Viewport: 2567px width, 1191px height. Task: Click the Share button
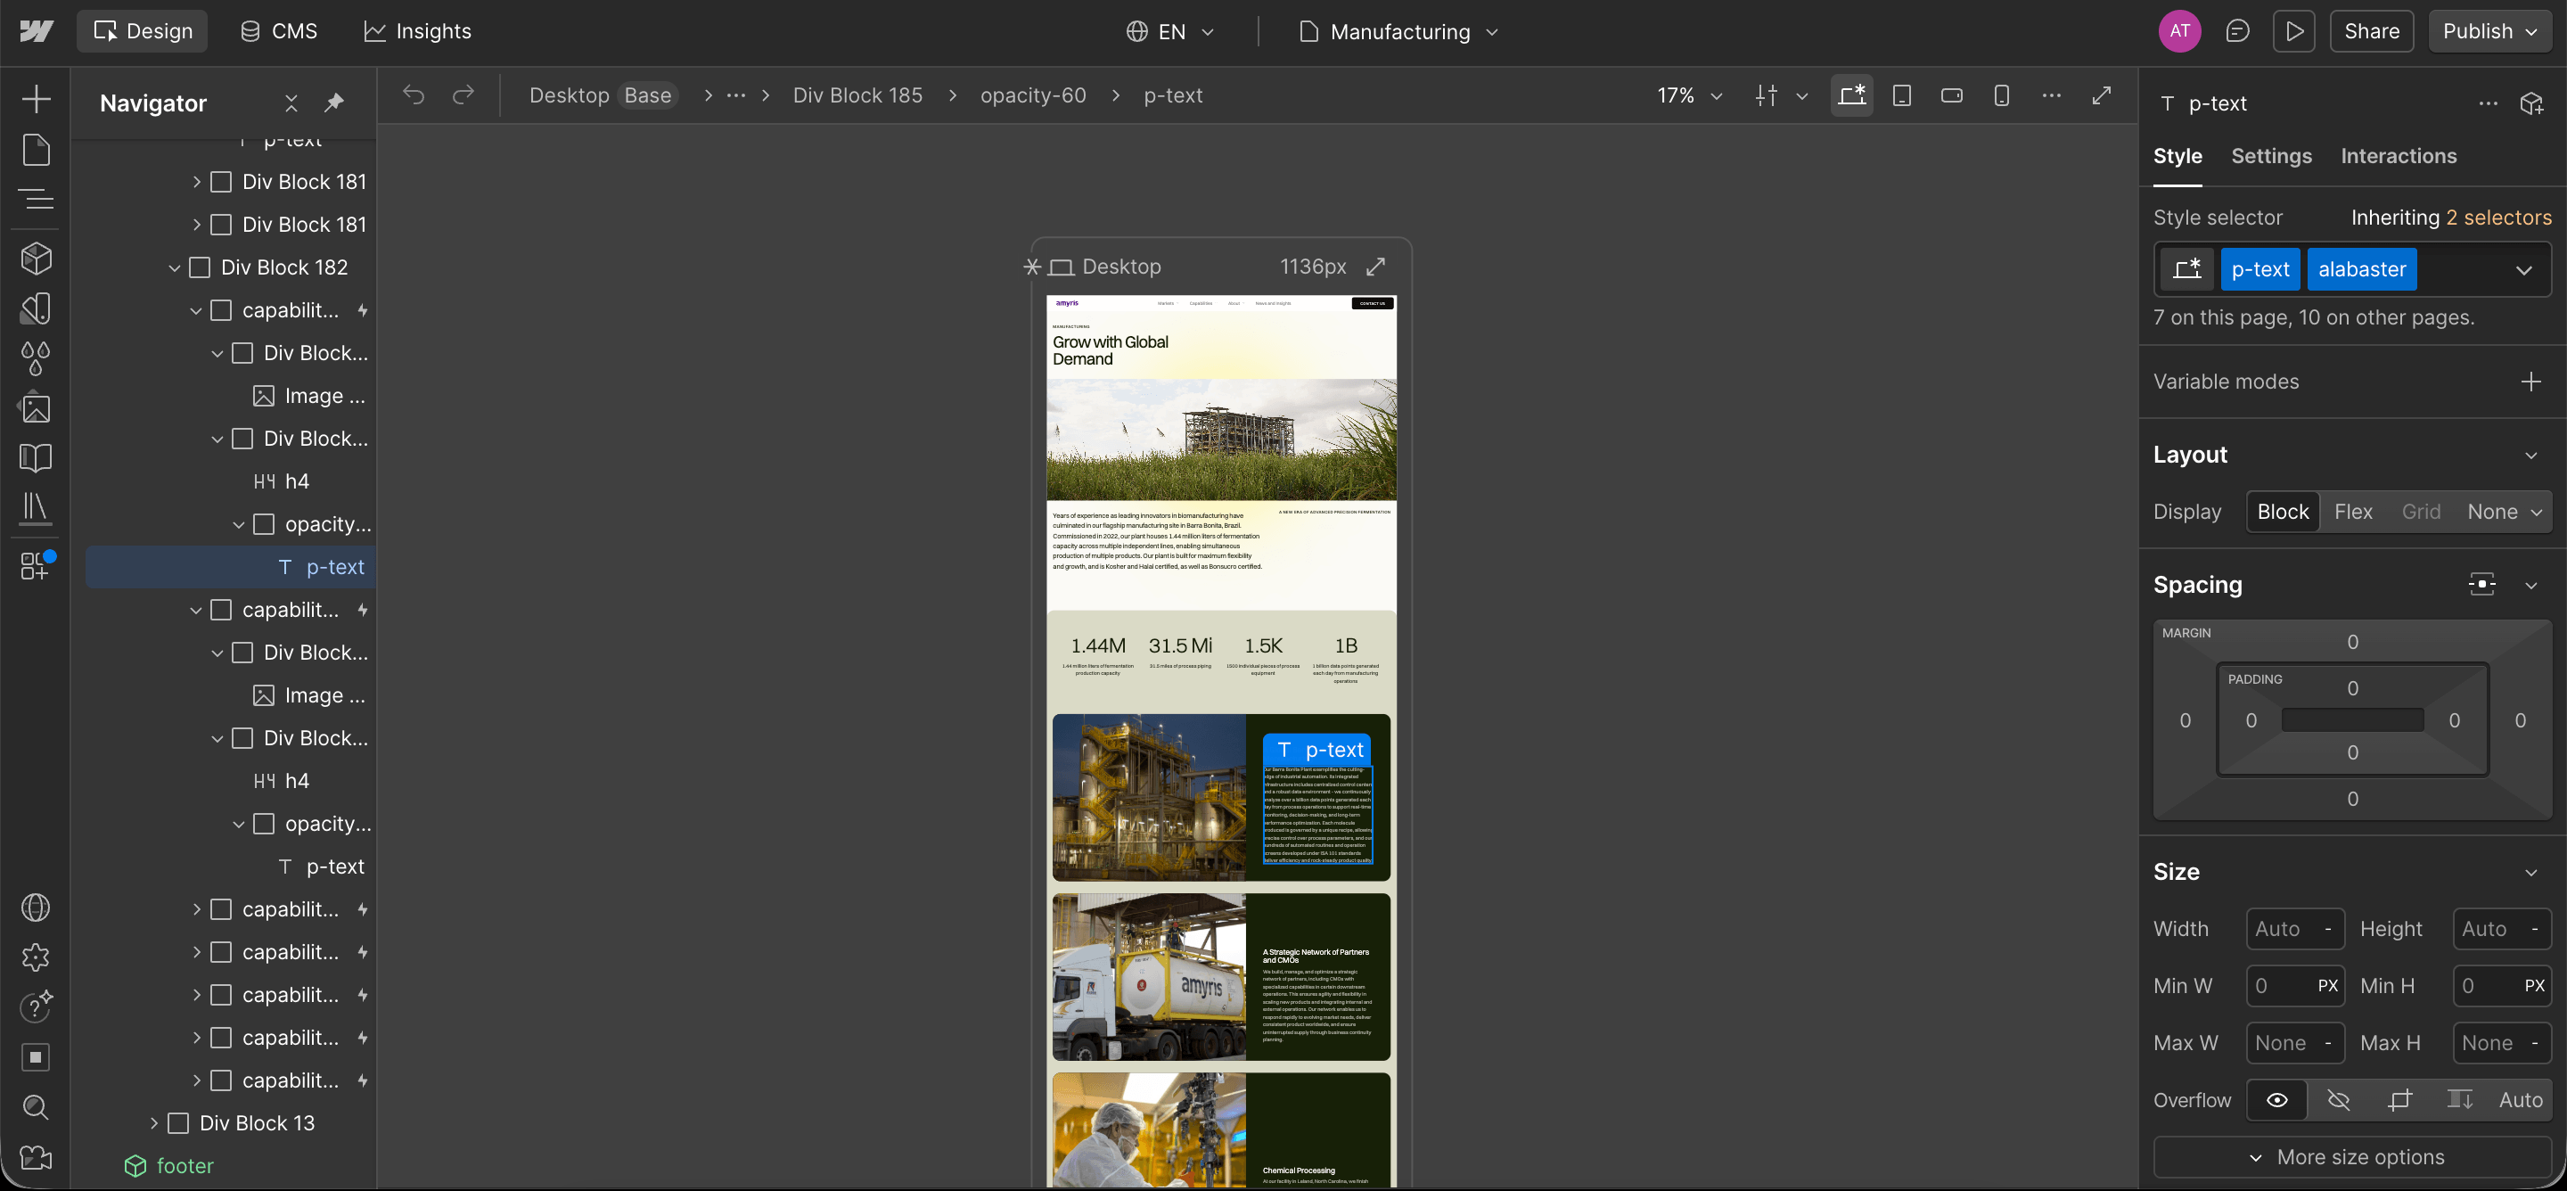click(x=2372, y=31)
